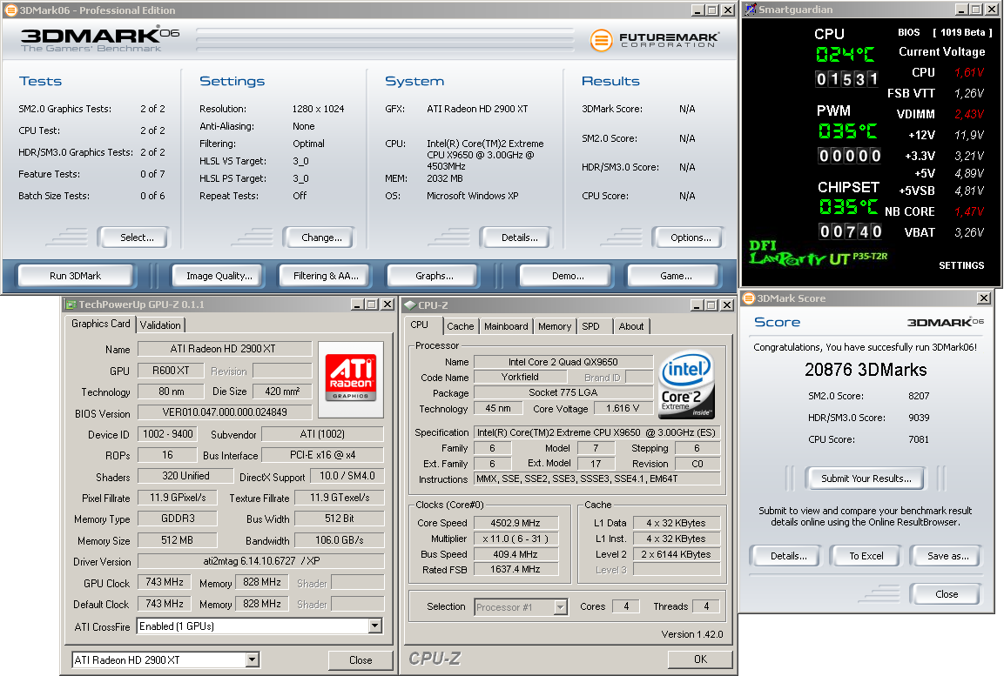Open Filtering & AA options

click(x=326, y=276)
